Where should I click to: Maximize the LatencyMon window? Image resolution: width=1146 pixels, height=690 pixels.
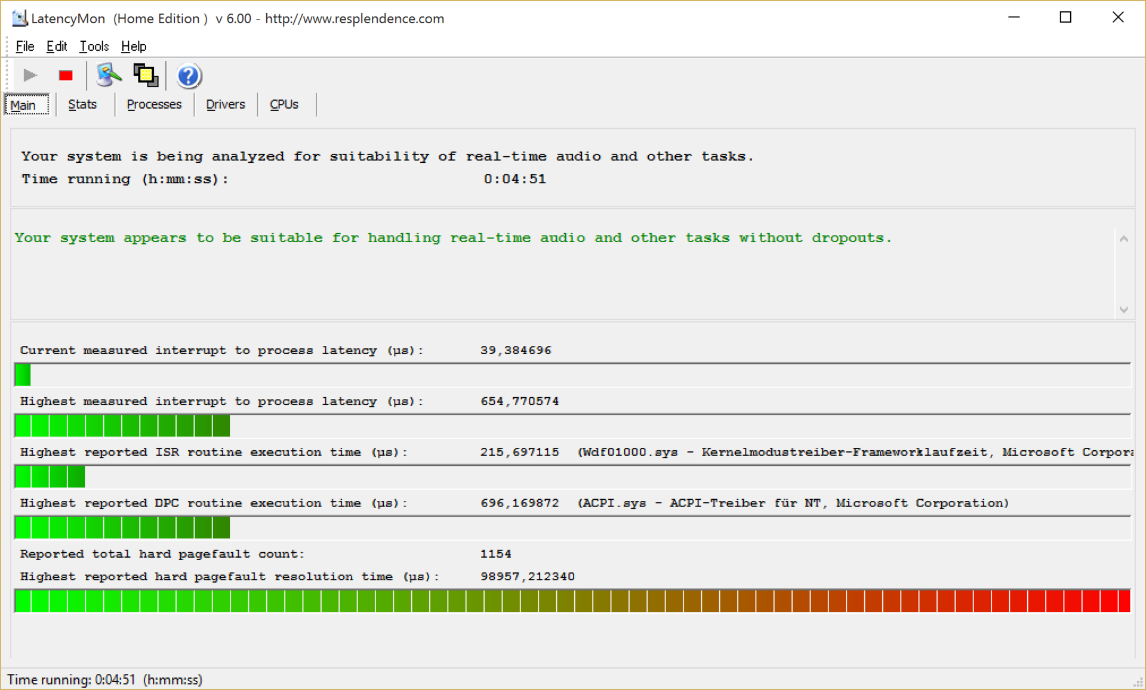(1065, 18)
